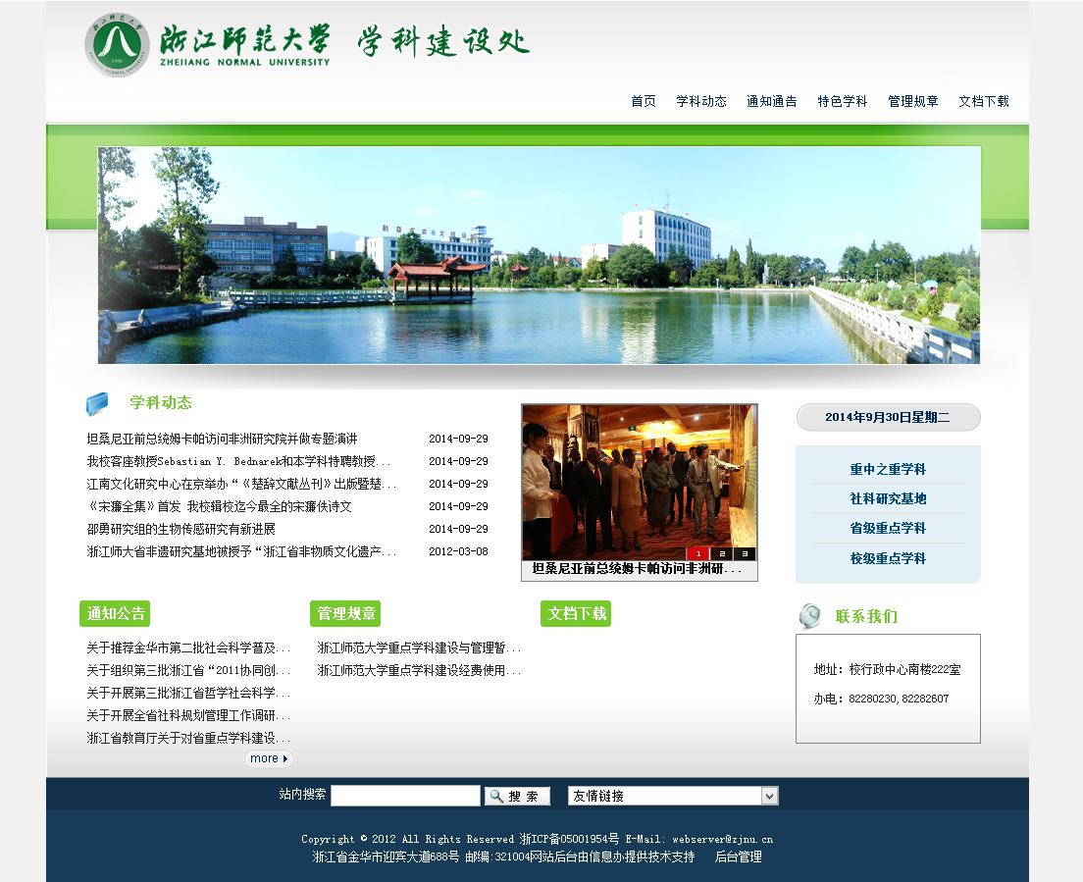Go to 通知通告 in the navigation bar
This screenshot has width=1083, height=882.
pos(772,101)
